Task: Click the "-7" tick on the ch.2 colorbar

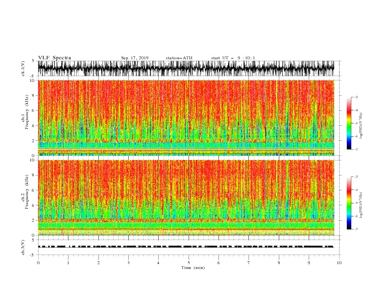Action: pyautogui.click(x=356, y=229)
